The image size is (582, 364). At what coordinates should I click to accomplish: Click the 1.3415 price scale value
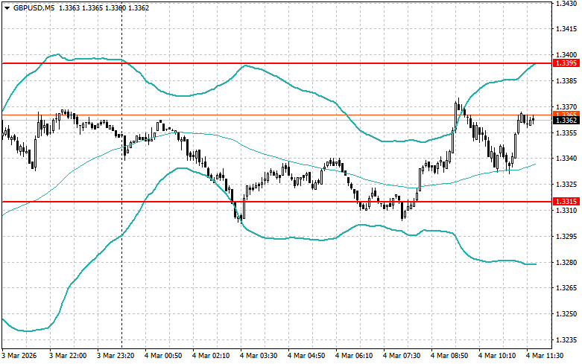(x=566, y=29)
